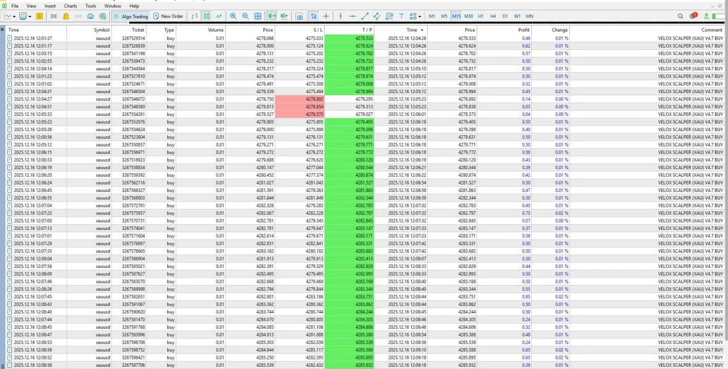Viewport: 728px width, 369px height.
Task: Sort trades by the Time column header
Action: click(13, 30)
